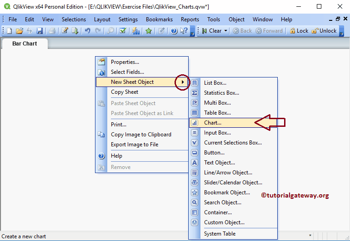The width and height of the screenshot is (350, 241).
Task: Switch to the Bar Chart sheet tab
Action: 25,43
